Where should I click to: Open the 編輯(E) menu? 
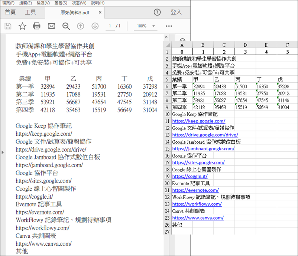click(x=26, y=3)
